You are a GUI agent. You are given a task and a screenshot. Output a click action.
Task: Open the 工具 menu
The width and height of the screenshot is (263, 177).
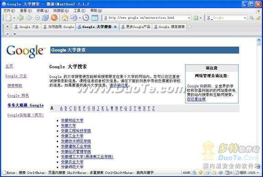(79, 10)
